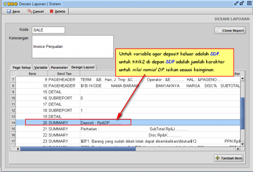253x172 pixels.
Task: Click the vertical scrollbar thumb
Action: click(242, 113)
